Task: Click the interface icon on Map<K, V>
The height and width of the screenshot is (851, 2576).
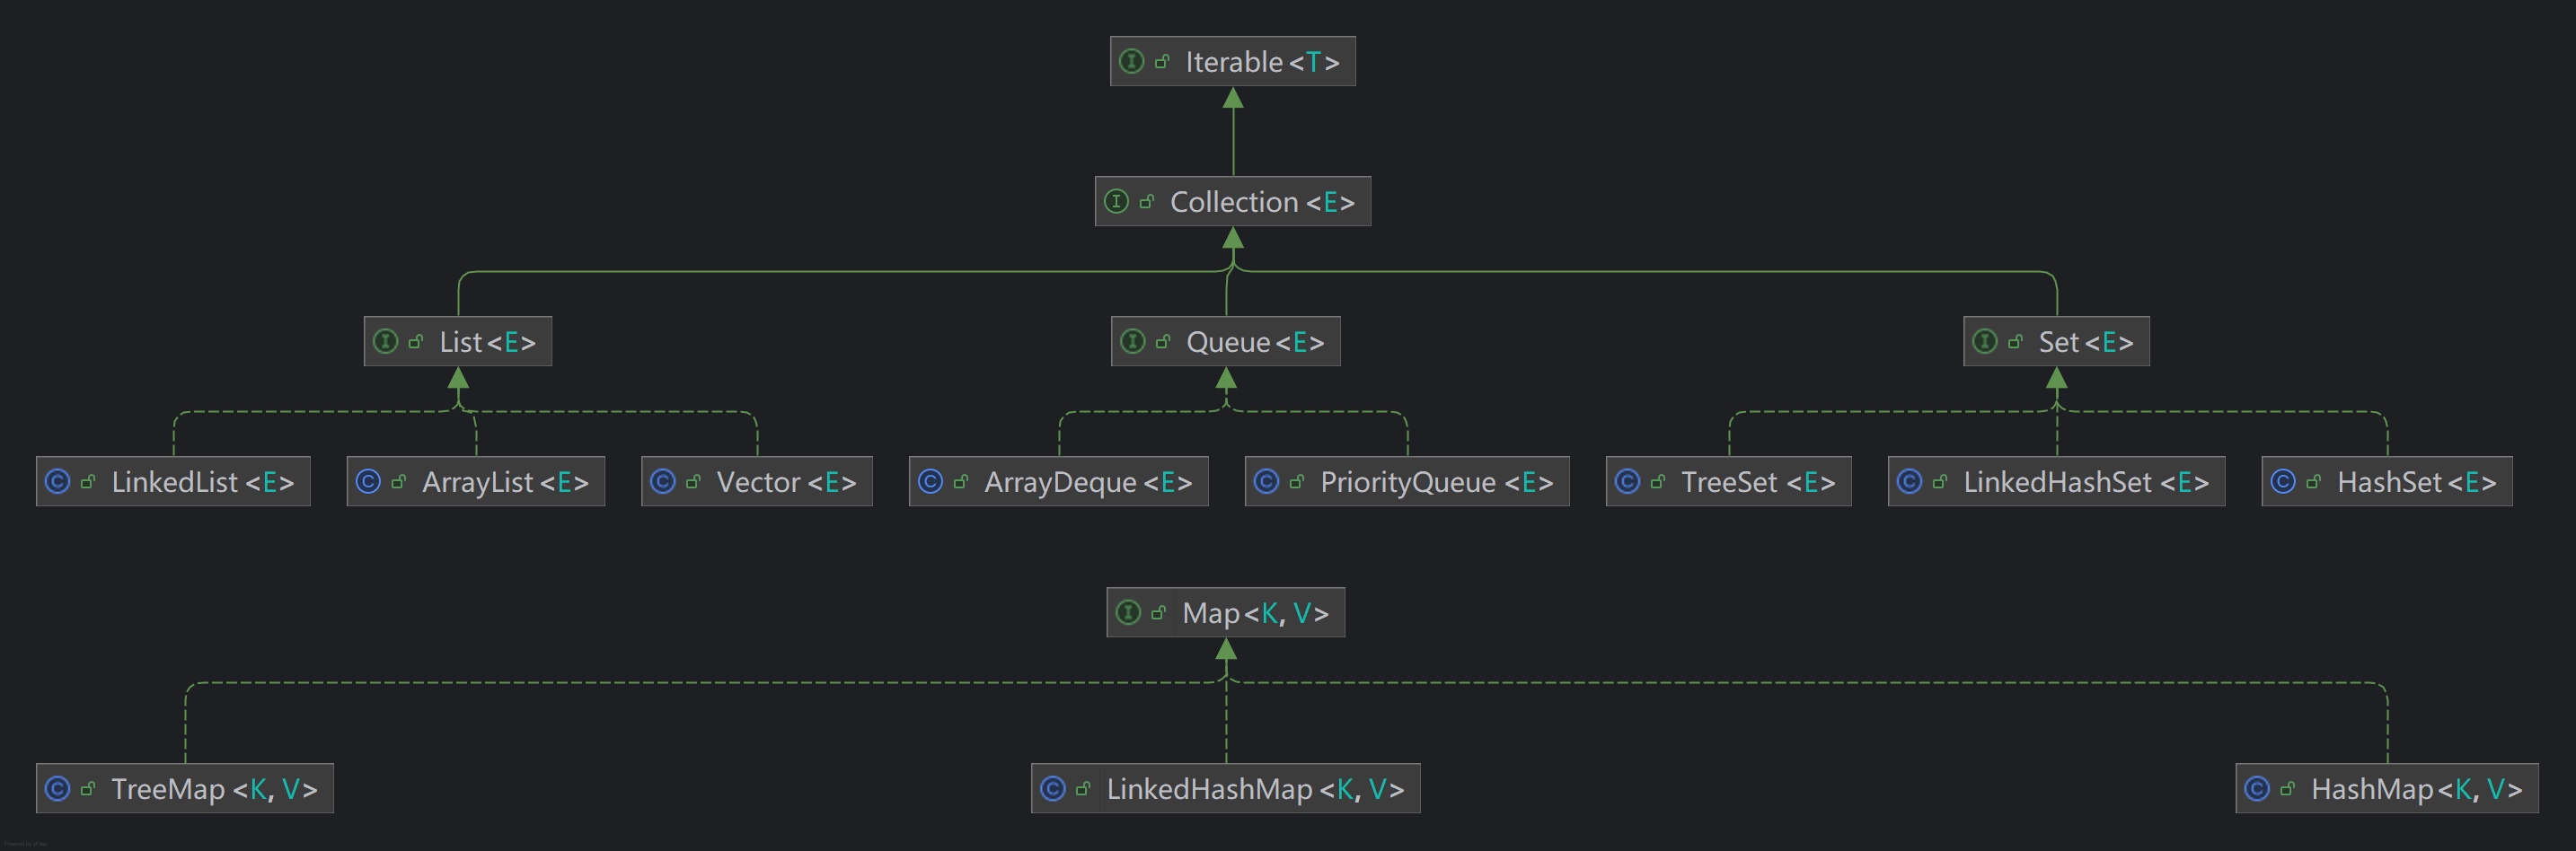Action: click(x=1128, y=613)
